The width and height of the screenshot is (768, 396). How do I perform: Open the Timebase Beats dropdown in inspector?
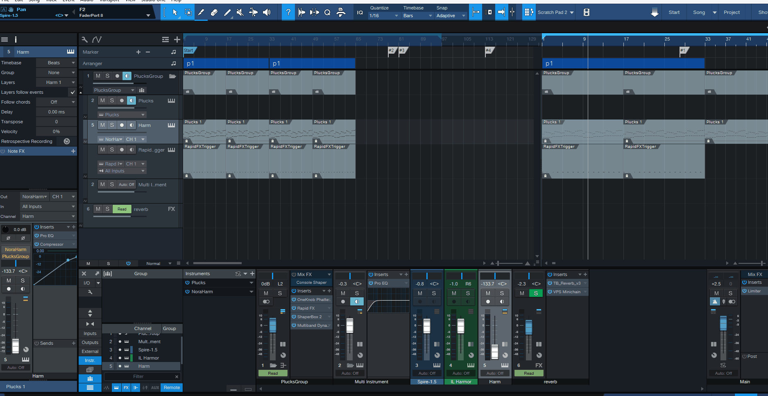[56, 63]
